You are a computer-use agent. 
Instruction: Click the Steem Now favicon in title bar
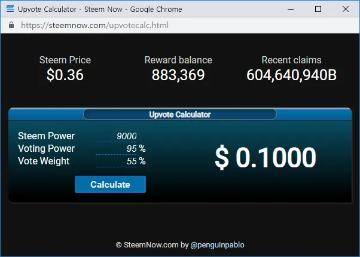click(x=10, y=9)
